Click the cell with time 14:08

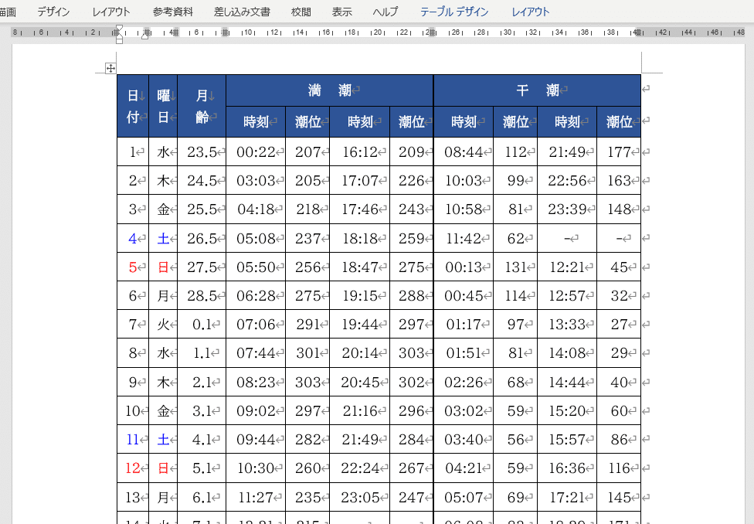[567, 353]
